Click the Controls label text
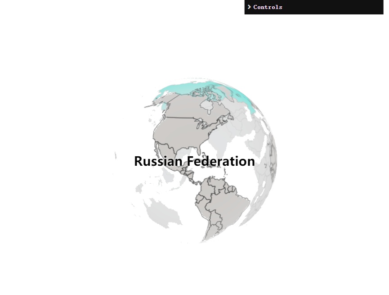The image size is (389, 295). coord(268,7)
